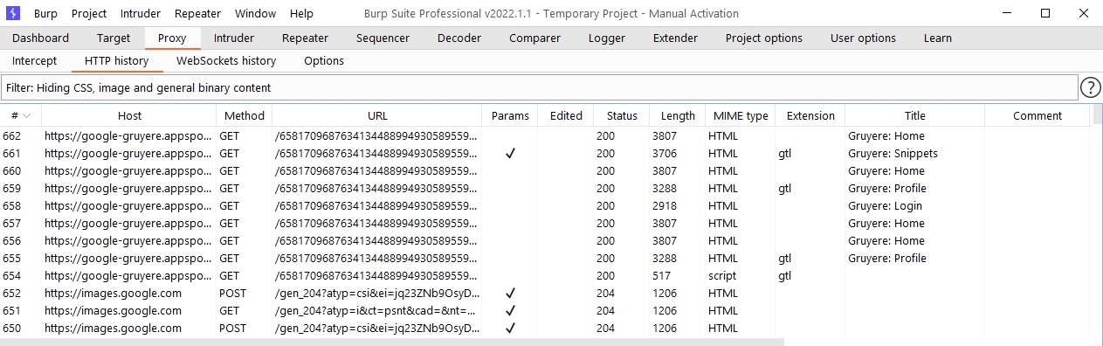The image size is (1103, 346).
Task: Open the Learn tab
Action: click(x=938, y=38)
